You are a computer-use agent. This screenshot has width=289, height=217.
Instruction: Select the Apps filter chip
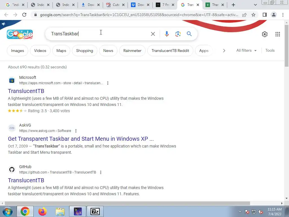204,51
